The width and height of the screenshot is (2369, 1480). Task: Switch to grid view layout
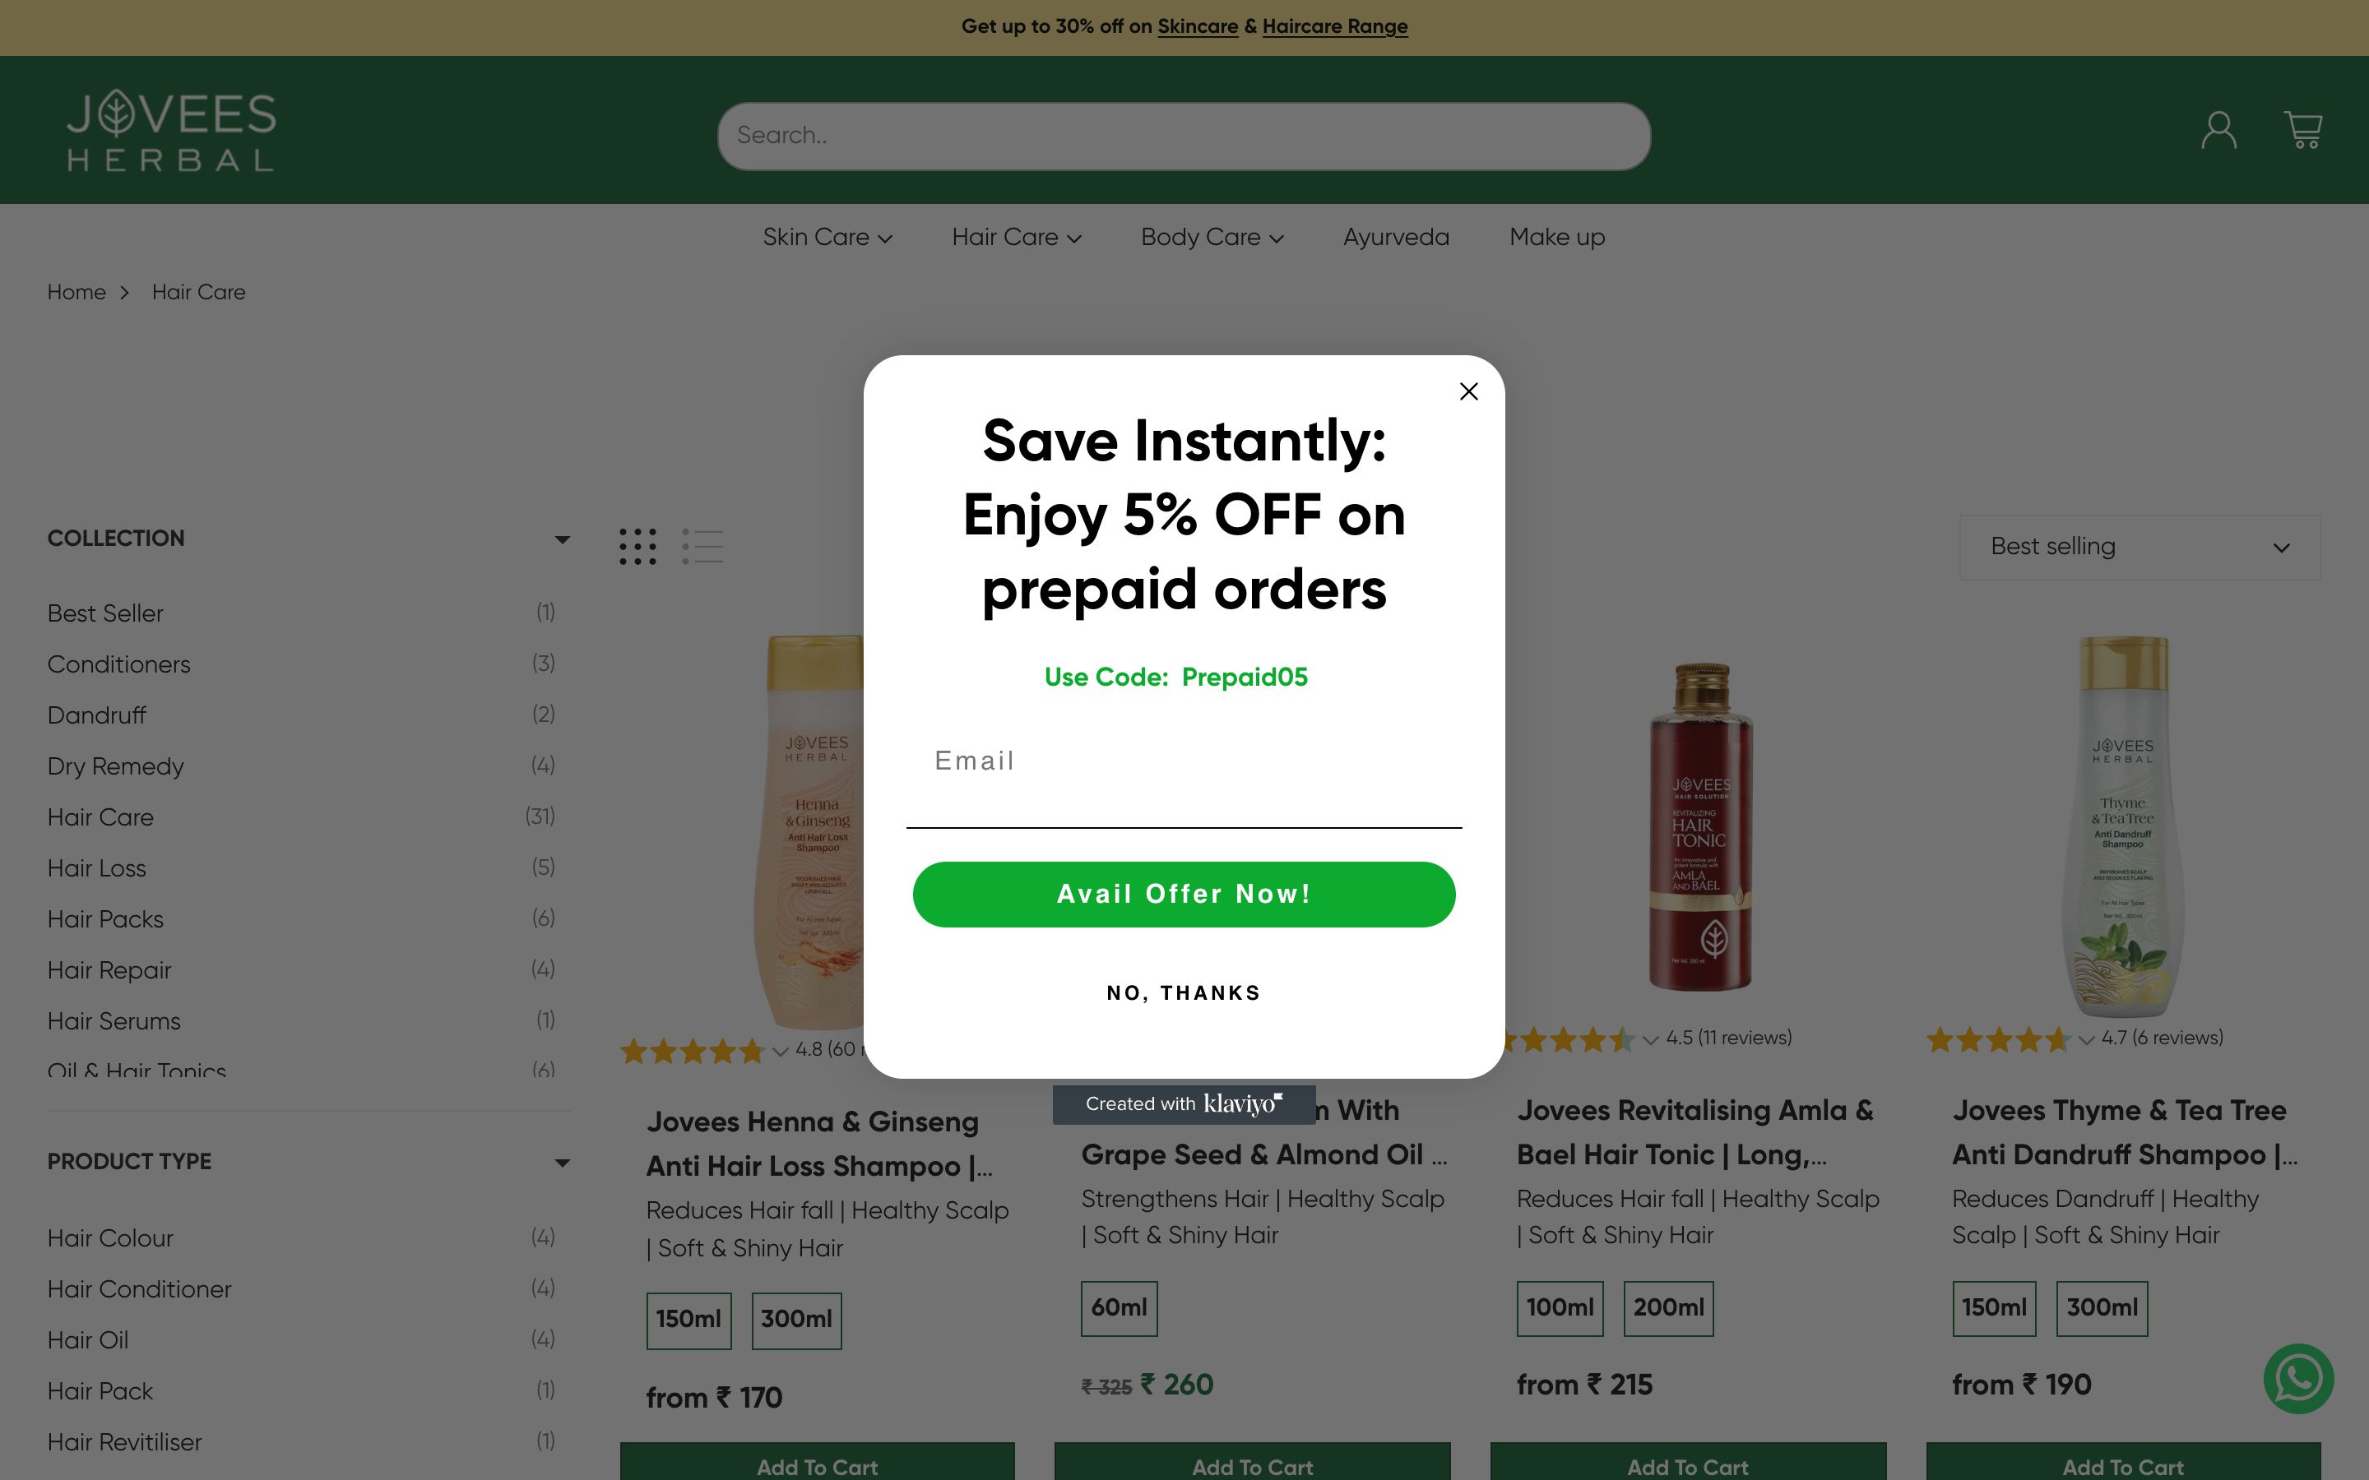[x=637, y=546]
